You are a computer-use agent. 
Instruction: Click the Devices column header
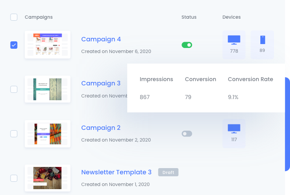pos(231,17)
